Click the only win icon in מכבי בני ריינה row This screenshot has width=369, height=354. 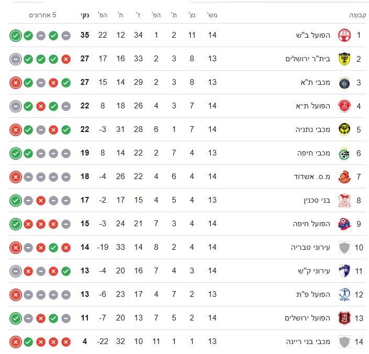click(x=28, y=342)
